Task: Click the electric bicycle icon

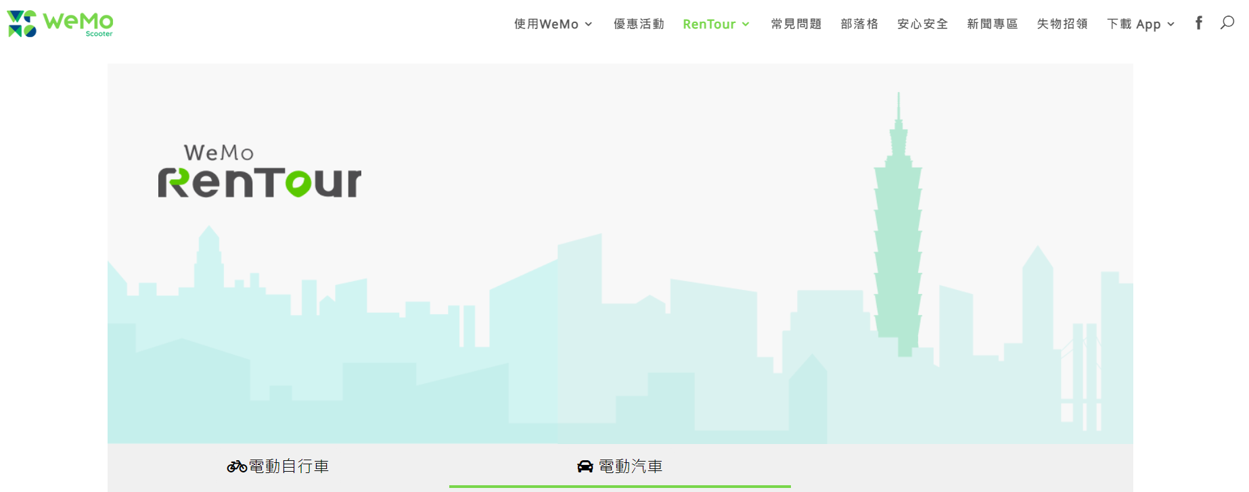Action: tap(237, 466)
